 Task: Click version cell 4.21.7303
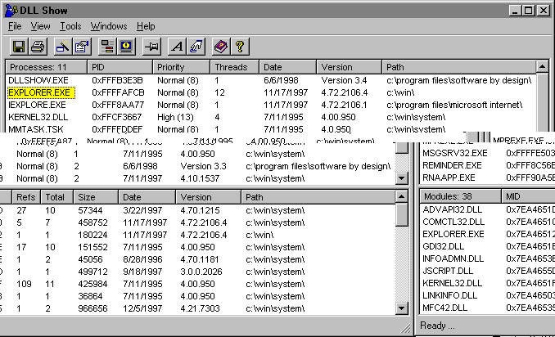[200, 308]
